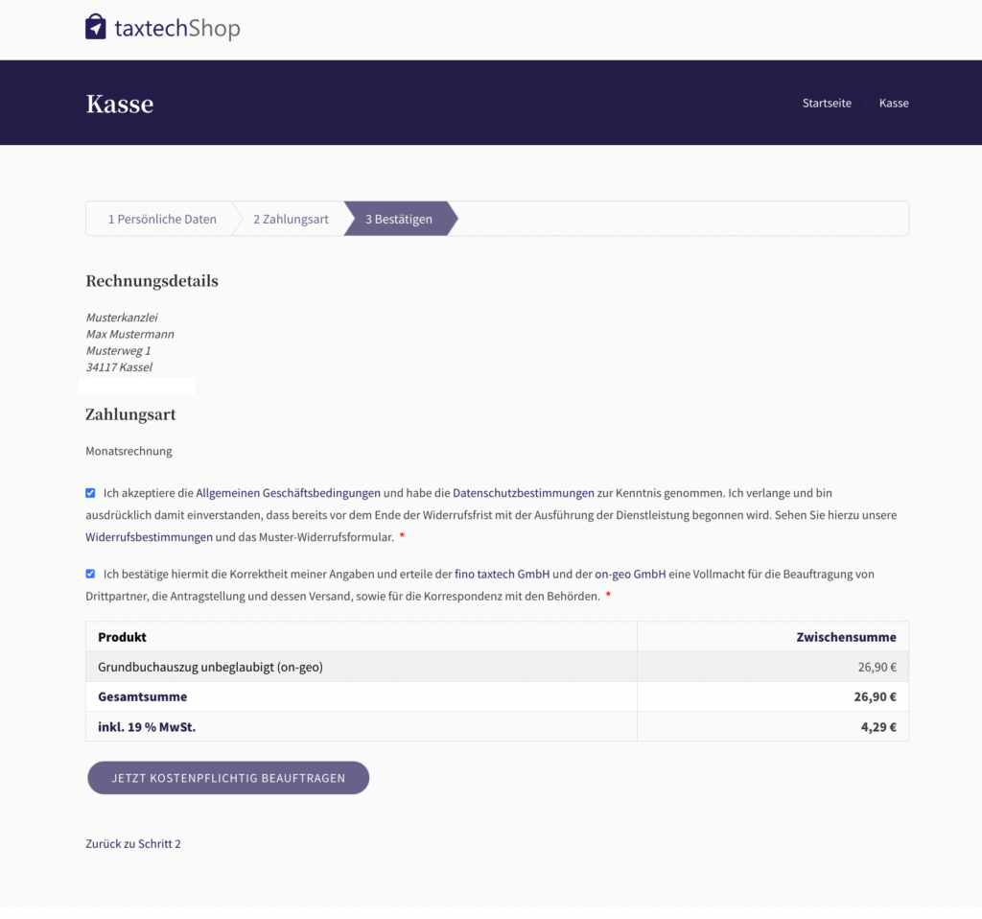Open the Widerrufsbestimmungen link
982x919 pixels.
click(x=149, y=537)
